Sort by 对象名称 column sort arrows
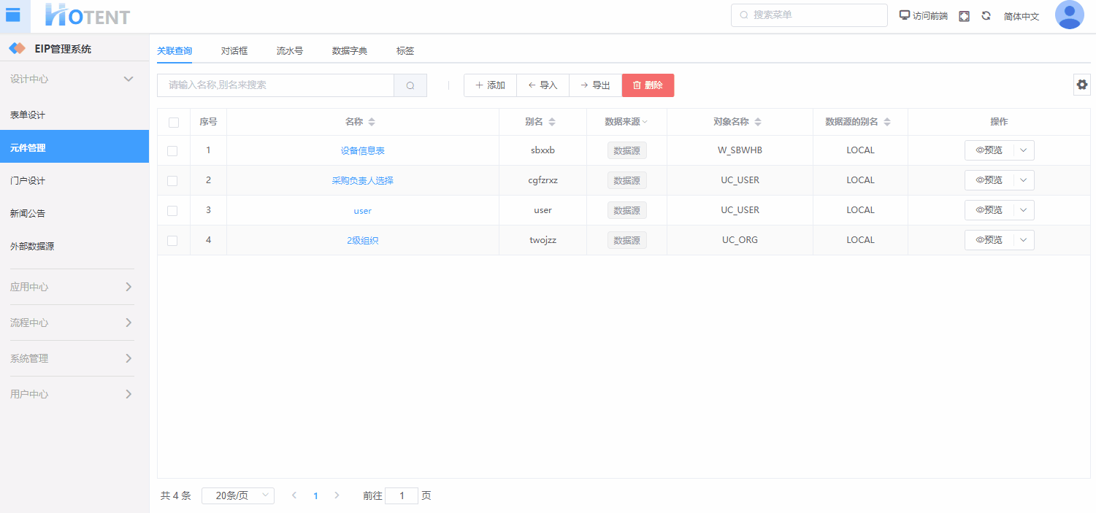Image resolution: width=1096 pixels, height=513 pixels. (x=758, y=122)
